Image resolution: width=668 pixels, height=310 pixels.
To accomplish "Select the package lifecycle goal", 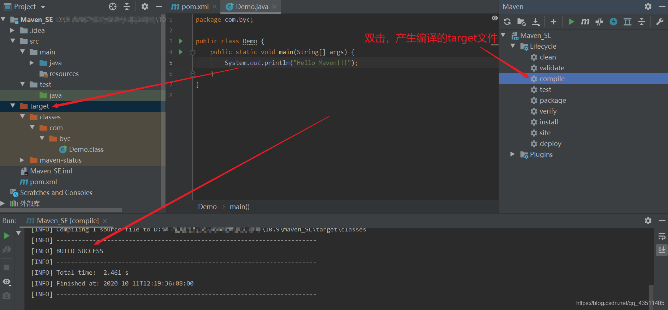I will click(548, 100).
